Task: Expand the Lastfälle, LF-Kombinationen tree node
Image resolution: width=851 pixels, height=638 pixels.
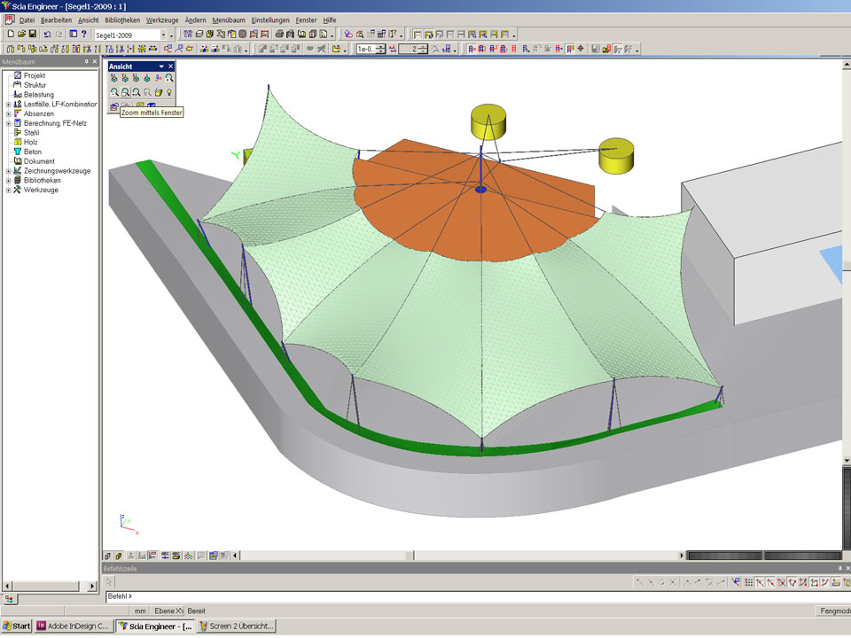Action: coord(8,105)
